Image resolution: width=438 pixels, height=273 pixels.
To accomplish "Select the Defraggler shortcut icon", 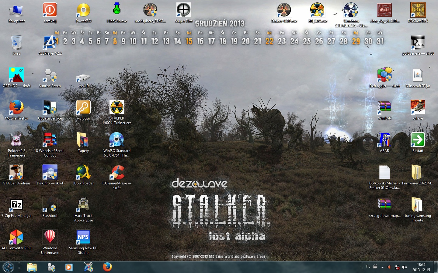I will 384,78.
